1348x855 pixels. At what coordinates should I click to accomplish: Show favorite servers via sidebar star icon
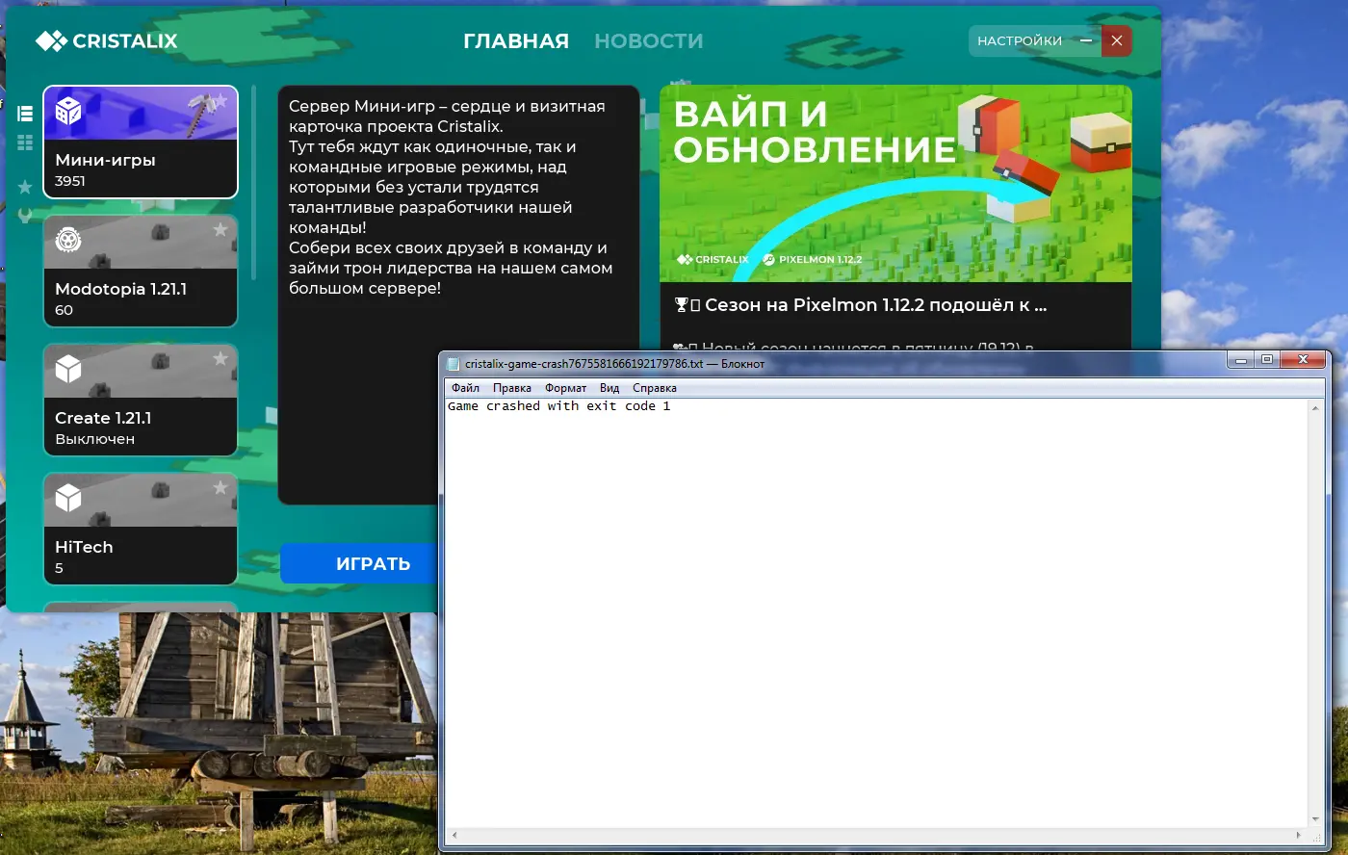click(25, 187)
